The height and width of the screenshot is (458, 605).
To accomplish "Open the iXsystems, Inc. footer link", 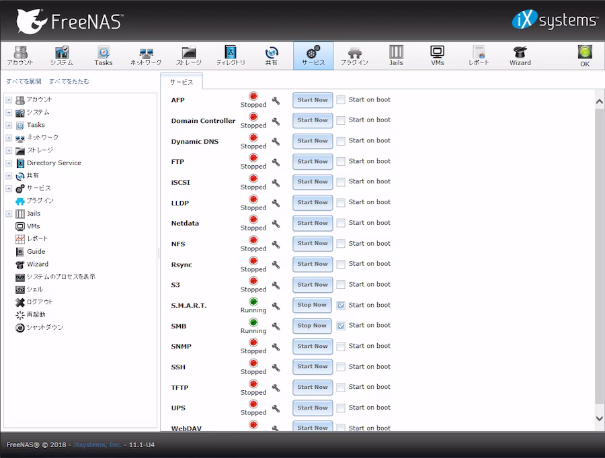I will point(97,445).
